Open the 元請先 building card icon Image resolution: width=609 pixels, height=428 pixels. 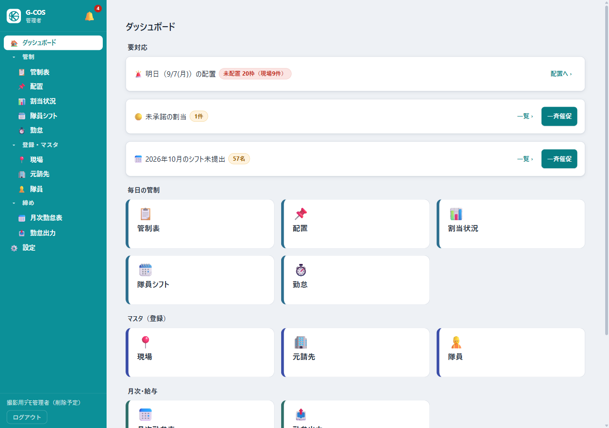301,342
